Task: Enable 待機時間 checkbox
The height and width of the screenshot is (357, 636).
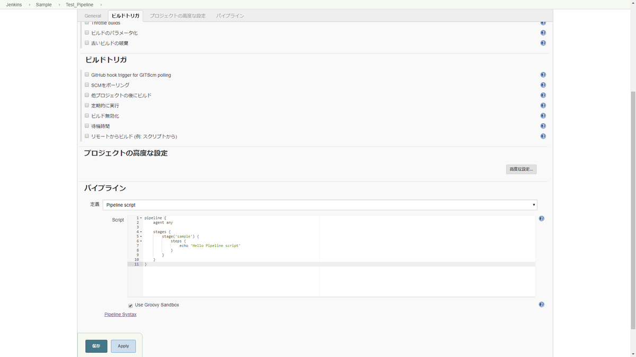Action: (87, 126)
